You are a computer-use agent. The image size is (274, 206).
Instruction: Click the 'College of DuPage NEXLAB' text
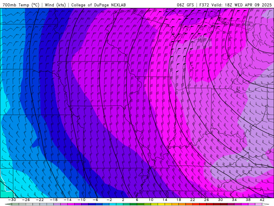98,5
